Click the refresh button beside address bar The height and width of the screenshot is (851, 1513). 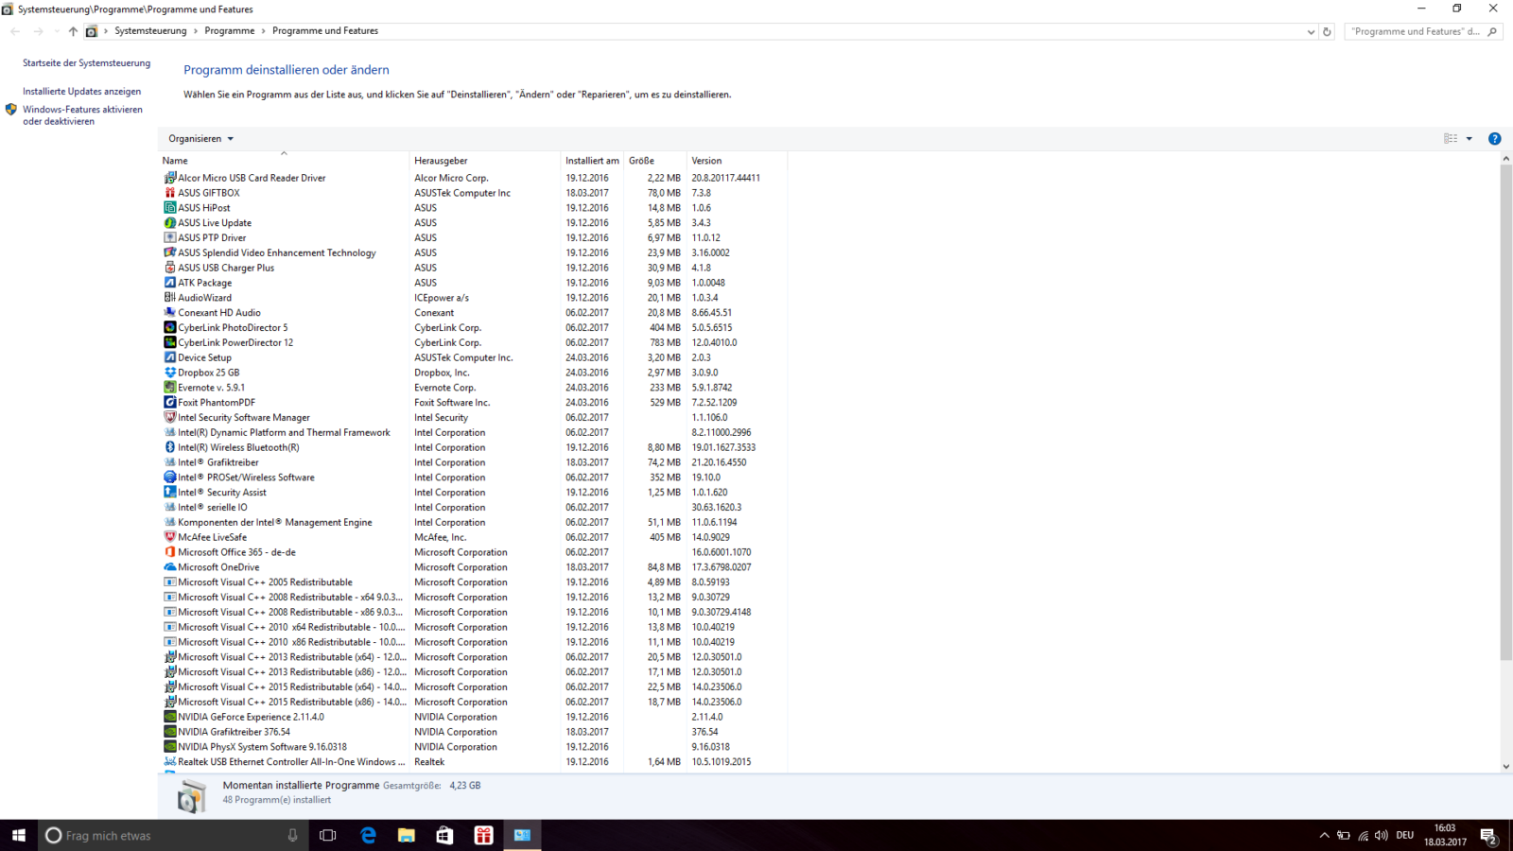[x=1327, y=31]
